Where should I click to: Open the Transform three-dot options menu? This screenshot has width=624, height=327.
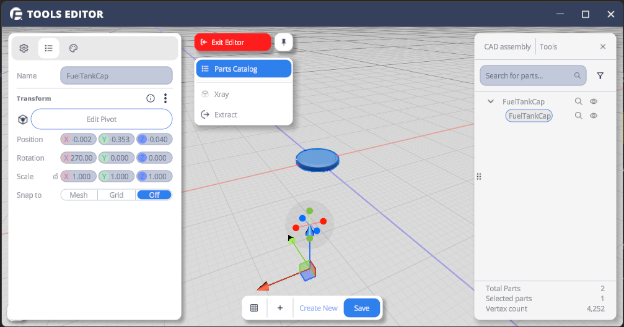coord(165,98)
